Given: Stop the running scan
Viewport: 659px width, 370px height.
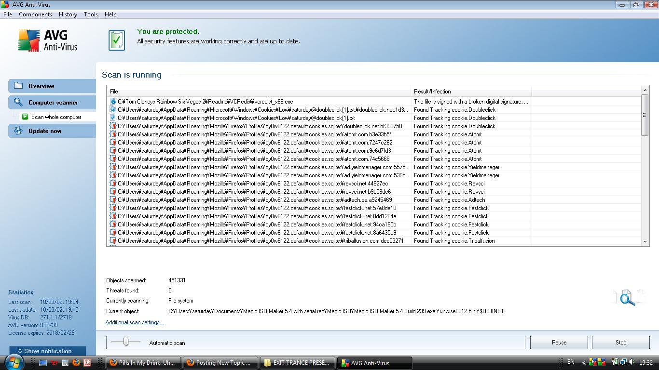Looking at the screenshot, I should click(621, 343).
